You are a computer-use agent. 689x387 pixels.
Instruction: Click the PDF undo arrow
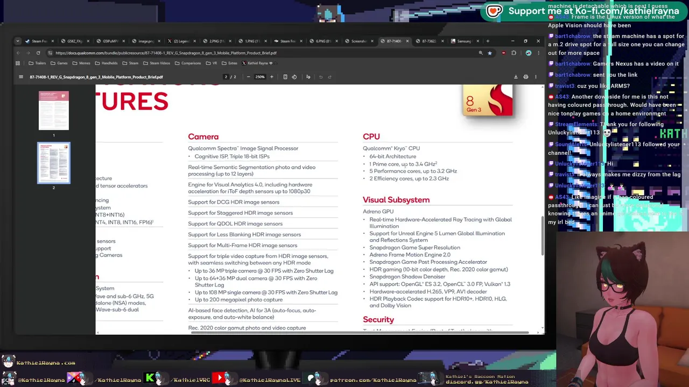(321, 77)
